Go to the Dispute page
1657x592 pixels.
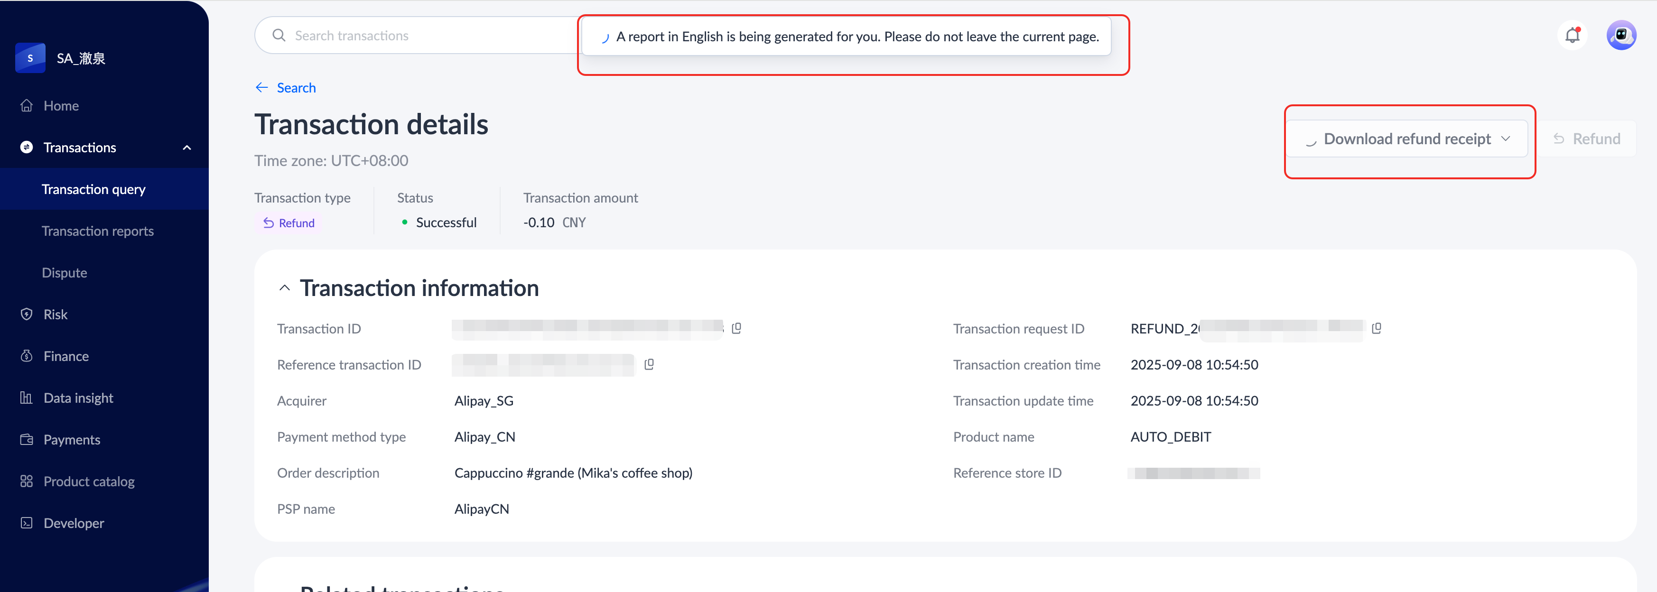65,273
